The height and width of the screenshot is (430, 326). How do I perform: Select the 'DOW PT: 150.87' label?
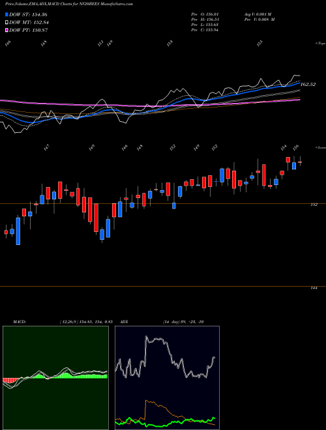29,30
